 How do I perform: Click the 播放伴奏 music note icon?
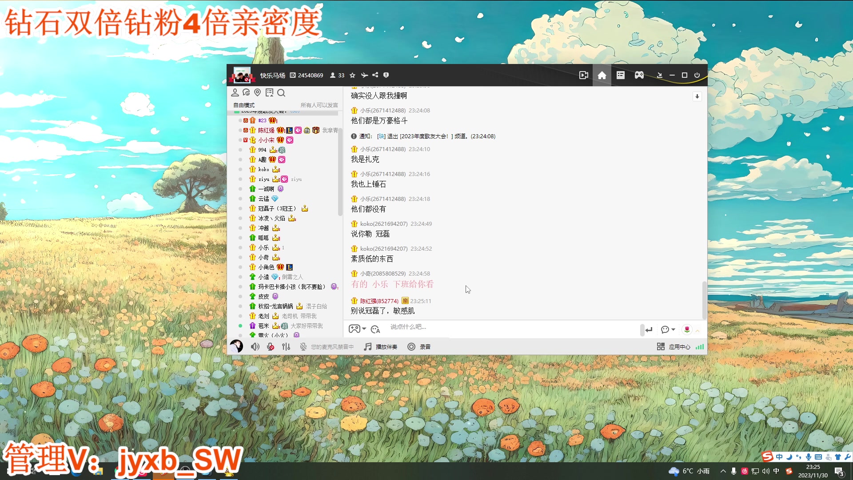coord(367,347)
